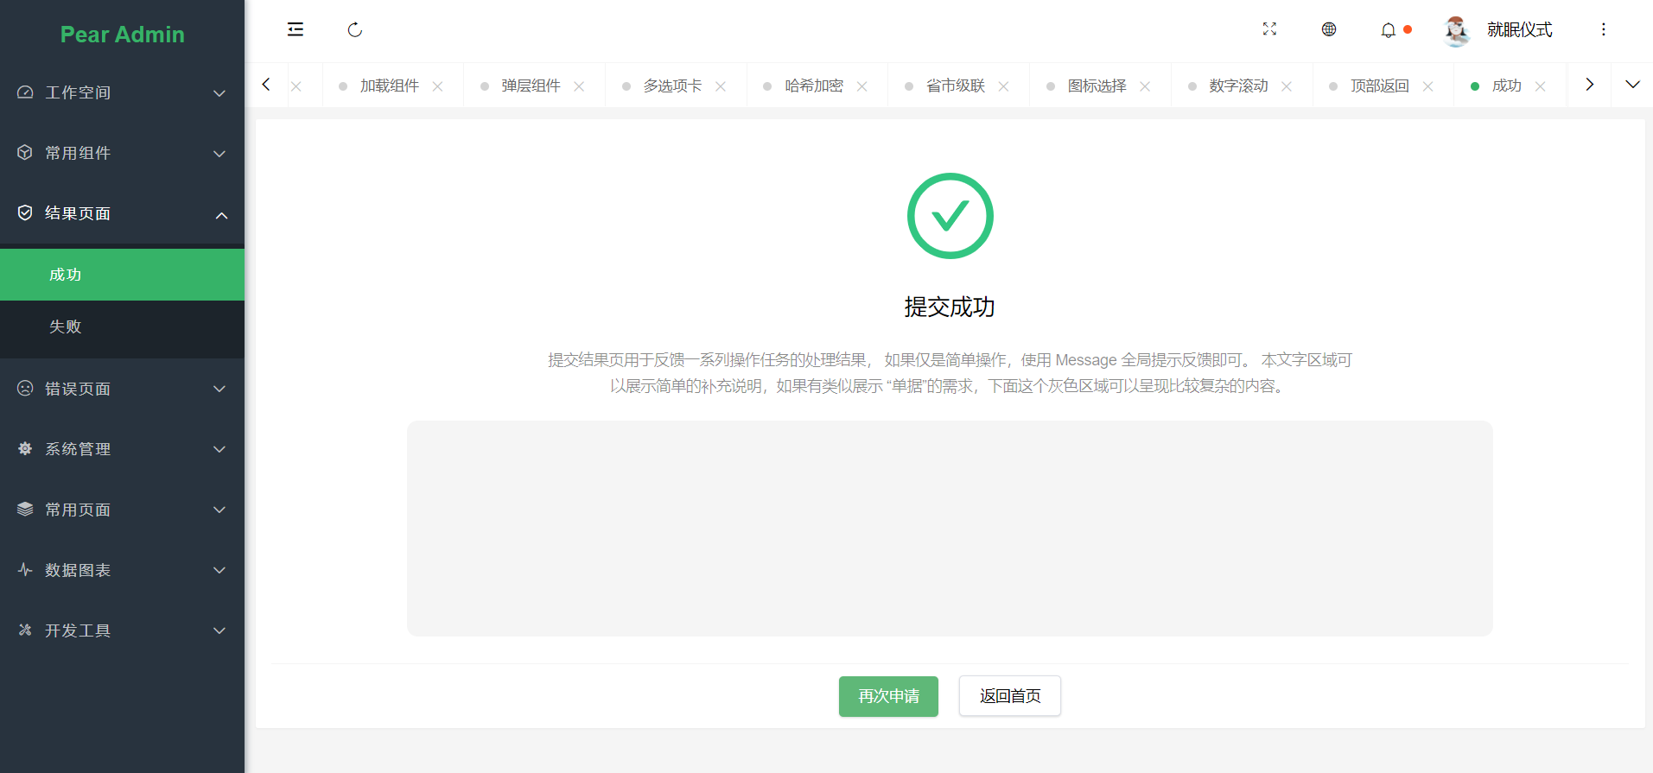This screenshot has width=1653, height=773.
Task: Expand the 系统管理 menu chevron
Action: point(220,450)
